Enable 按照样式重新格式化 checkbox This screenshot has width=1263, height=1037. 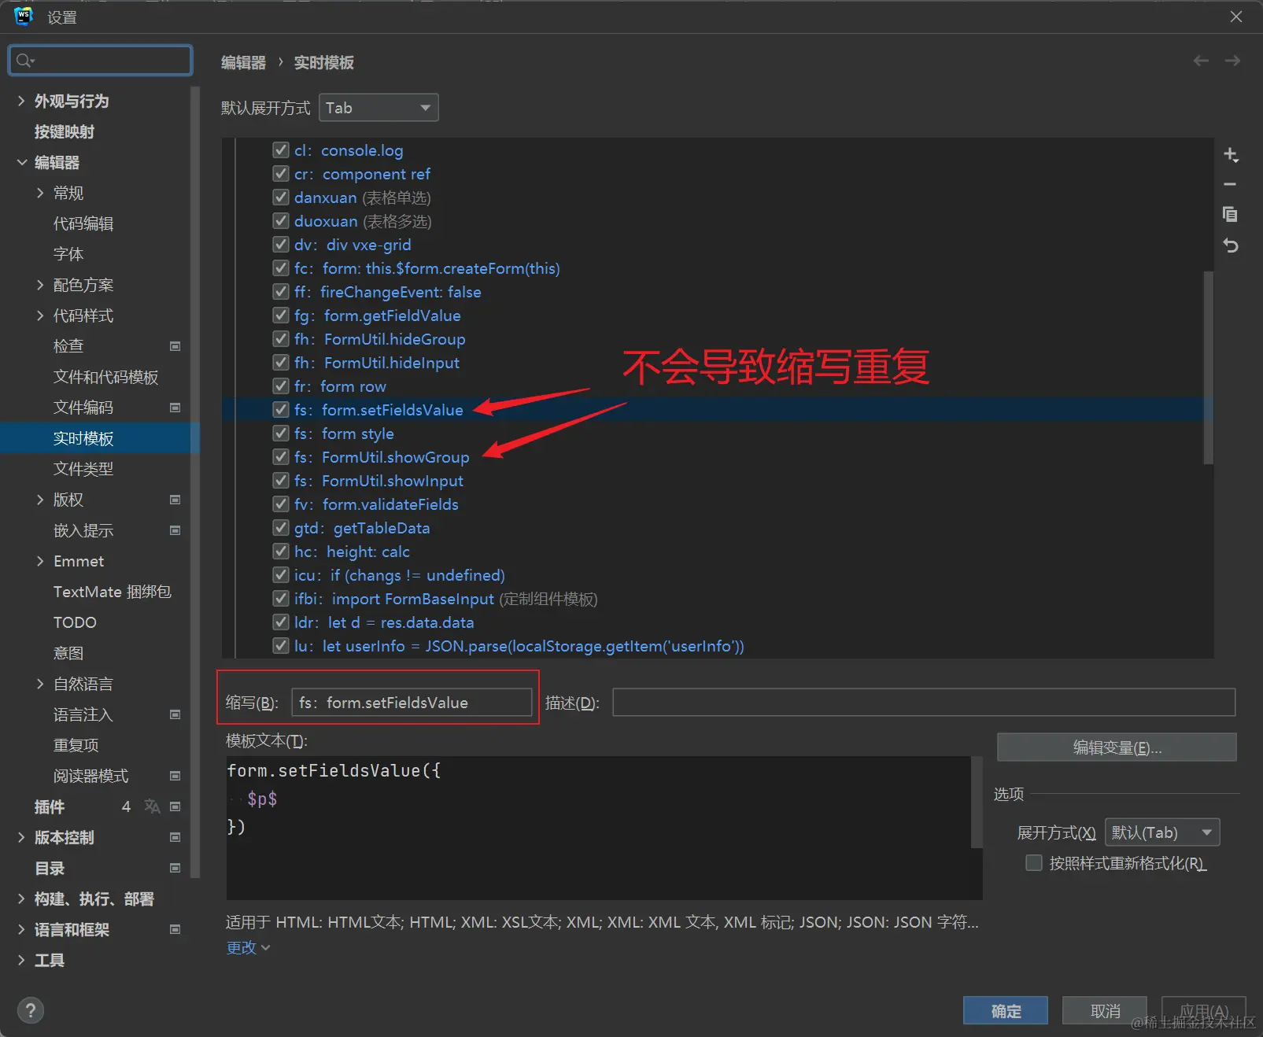click(1034, 863)
